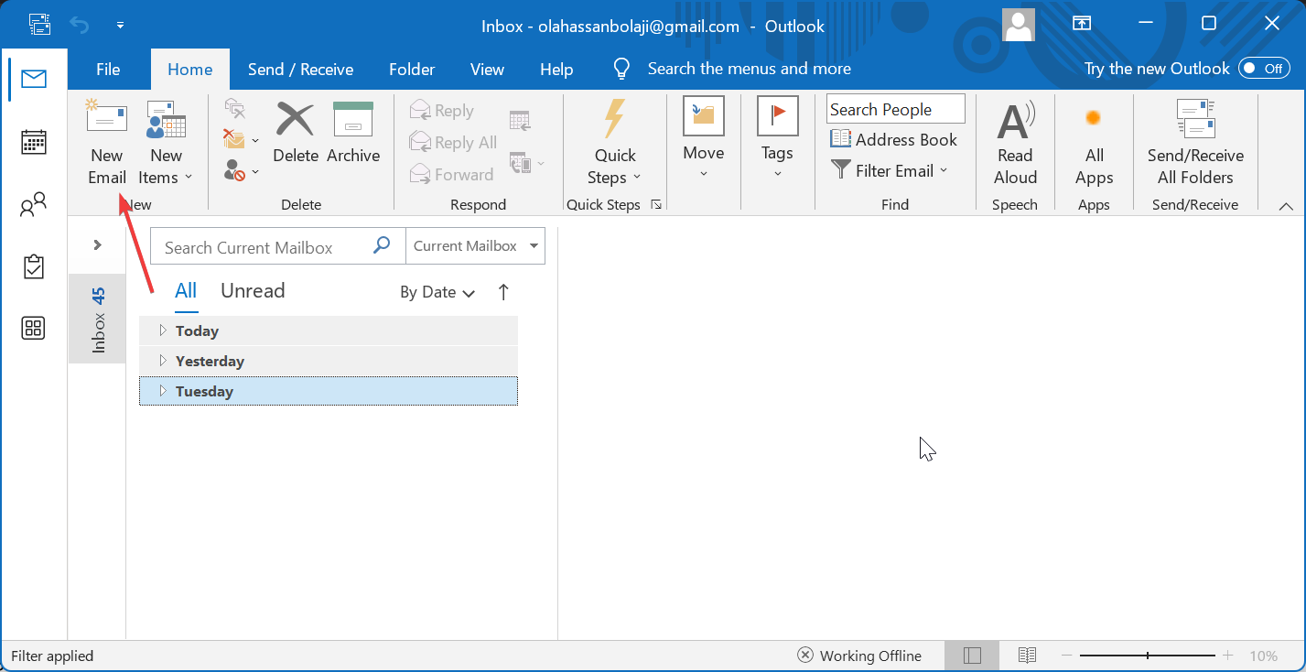Expand the Tuesday message group
Image resolution: width=1306 pixels, height=672 pixels.
pyautogui.click(x=165, y=391)
